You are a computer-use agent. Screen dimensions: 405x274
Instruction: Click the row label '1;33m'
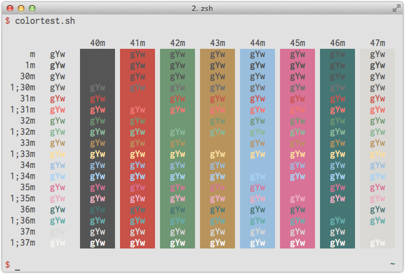point(23,154)
